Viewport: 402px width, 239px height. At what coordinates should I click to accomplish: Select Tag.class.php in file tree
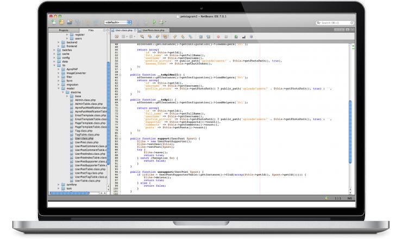[84, 131]
